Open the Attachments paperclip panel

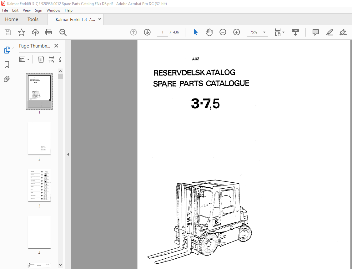[x=7, y=79]
